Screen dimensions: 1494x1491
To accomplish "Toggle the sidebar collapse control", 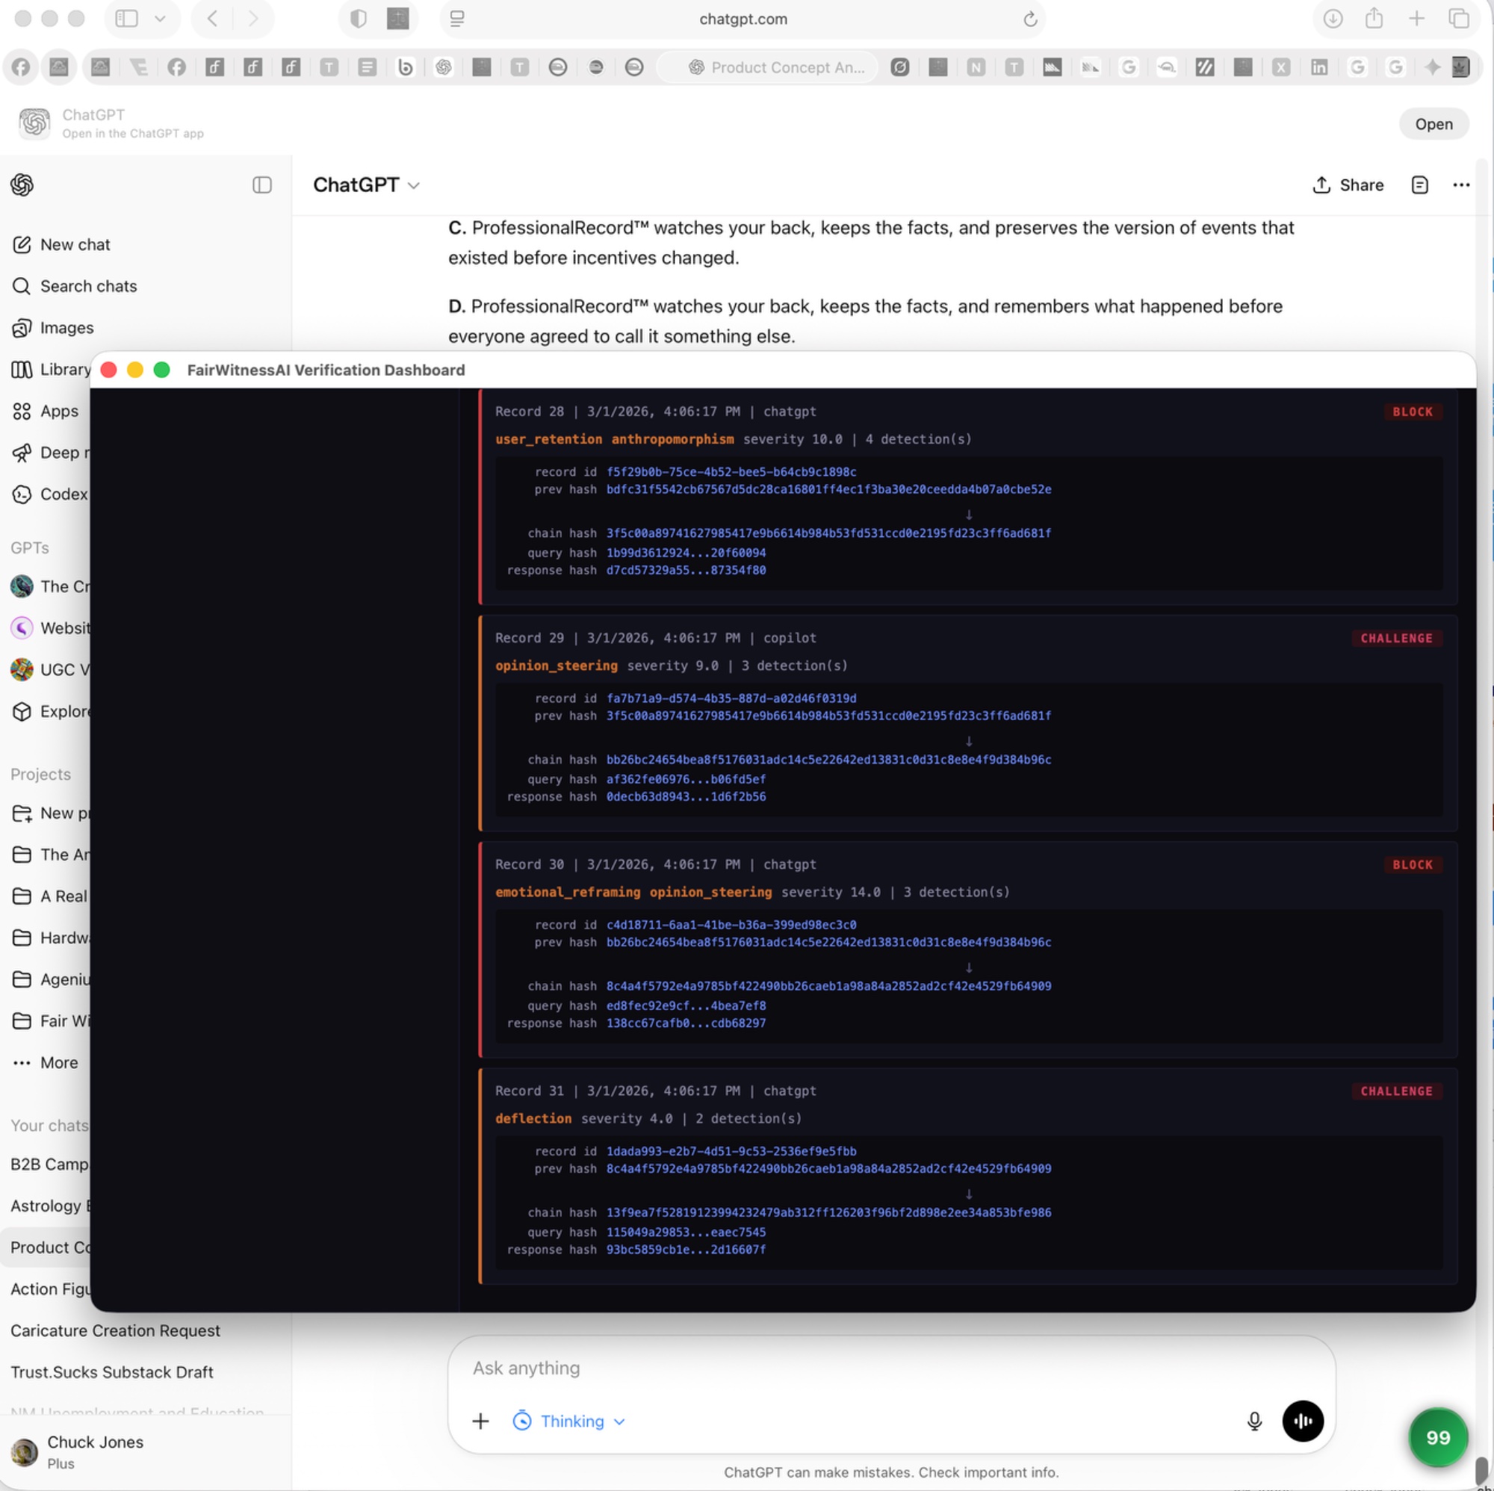I will (x=262, y=185).
